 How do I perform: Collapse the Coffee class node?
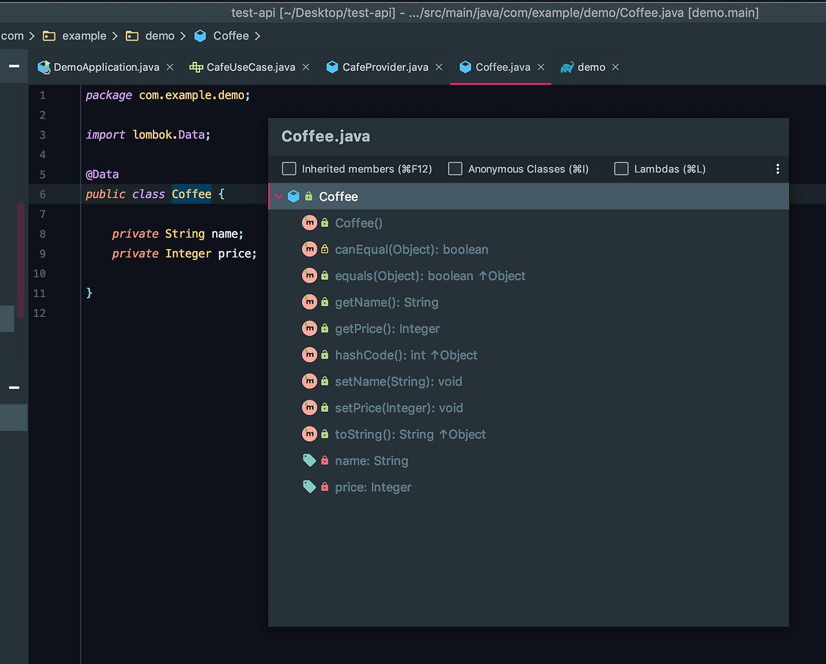click(279, 196)
